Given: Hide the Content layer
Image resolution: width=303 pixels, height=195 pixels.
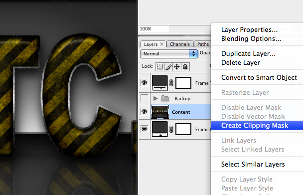Looking at the screenshot, I should [144, 112].
